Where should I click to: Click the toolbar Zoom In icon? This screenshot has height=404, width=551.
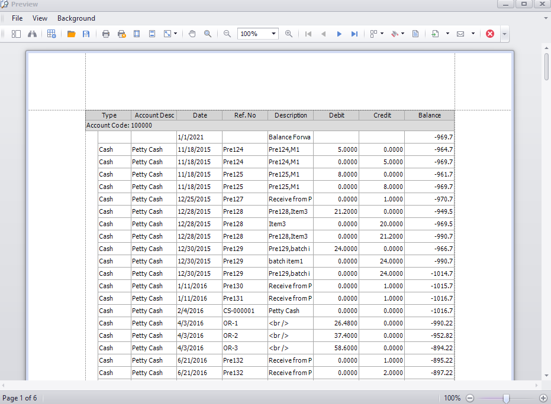(x=289, y=34)
